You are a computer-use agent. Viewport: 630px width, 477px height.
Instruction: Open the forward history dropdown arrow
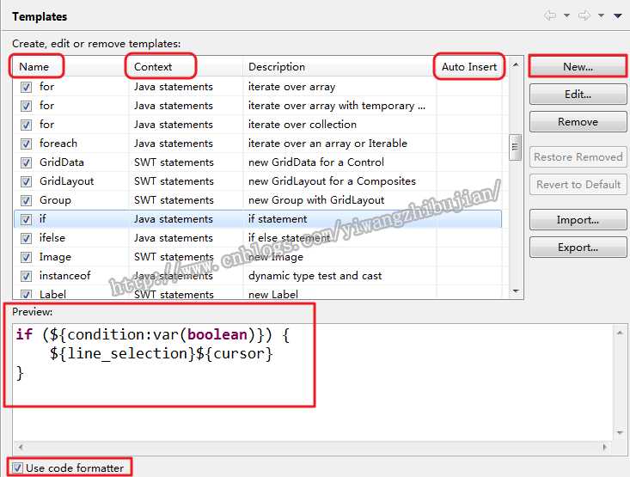coord(601,15)
